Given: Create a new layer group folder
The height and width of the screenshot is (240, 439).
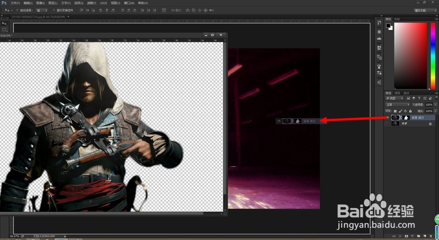Looking at the screenshot, I should [x=418, y=236].
